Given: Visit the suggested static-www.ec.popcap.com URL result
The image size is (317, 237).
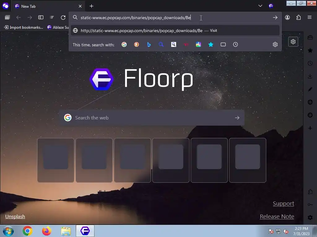Looking at the screenshot, I should [x=175, y=31].
